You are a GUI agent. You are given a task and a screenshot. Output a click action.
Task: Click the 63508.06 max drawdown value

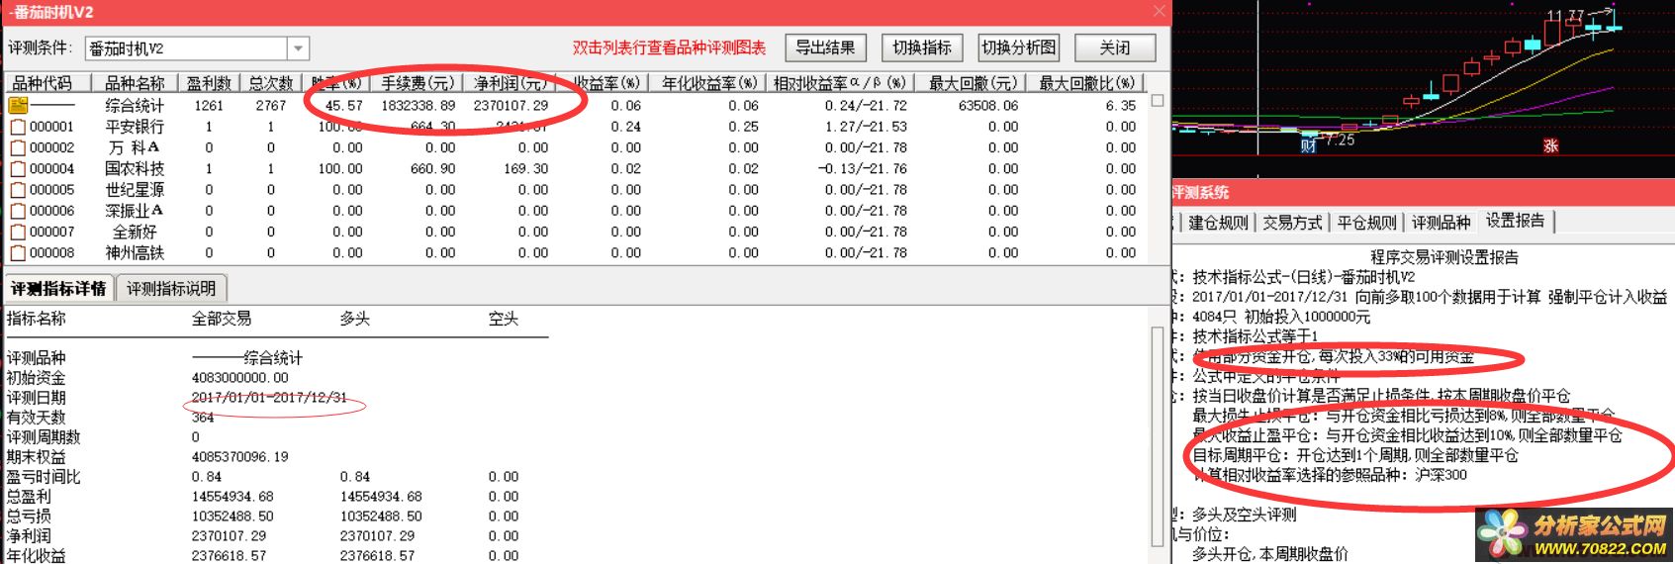point(987,105)
